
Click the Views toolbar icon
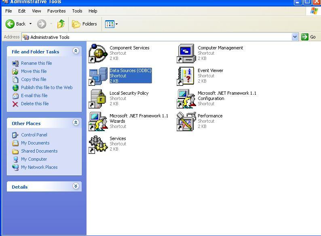click(110, 24)
